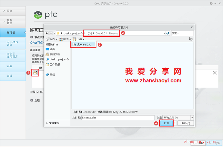Click the X delete icon in license row
The height and width of the screenshot is (147, 223).
215,73
